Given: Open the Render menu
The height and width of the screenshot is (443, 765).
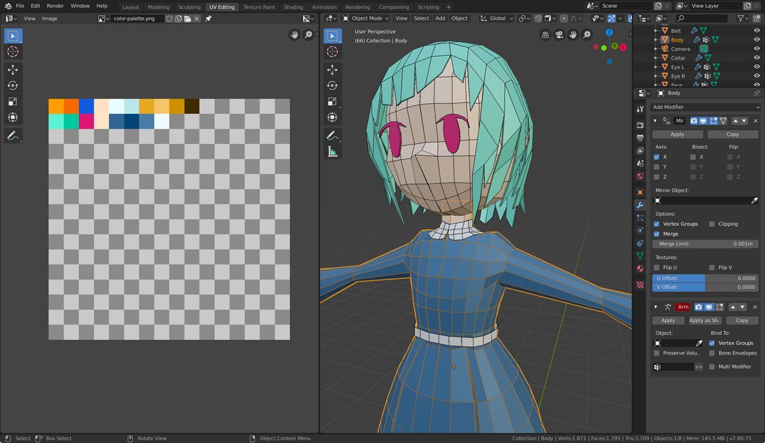Looking at the screenshot, I should point(55,6).
